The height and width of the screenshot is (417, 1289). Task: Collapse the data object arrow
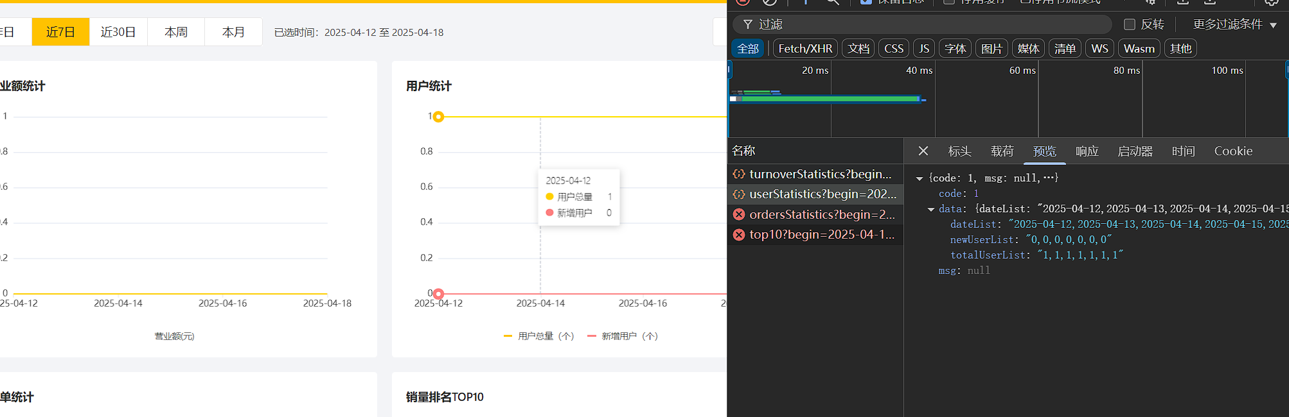coord(931,209)
